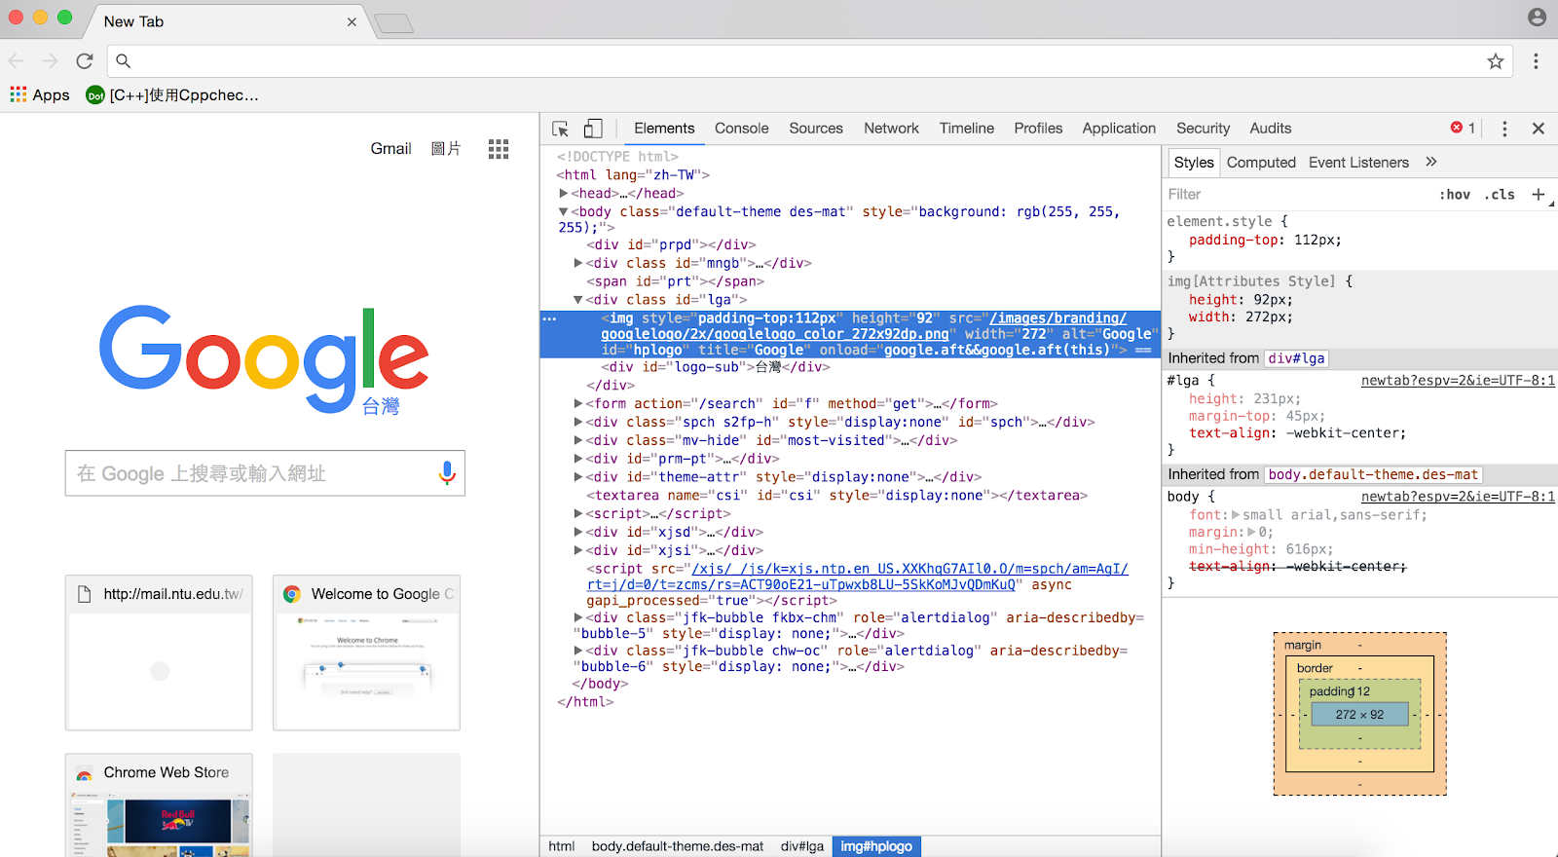Image resolution: width=1558 pixels, height=857 pixels.
Task: Click the new tab button
Action: pyautogui.click(x=393, y=23)
